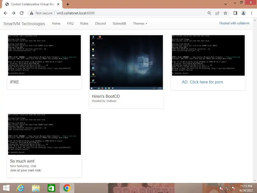Expand the Themes dropdown menu
257x193 pixels.
click(x=140, y=23)
